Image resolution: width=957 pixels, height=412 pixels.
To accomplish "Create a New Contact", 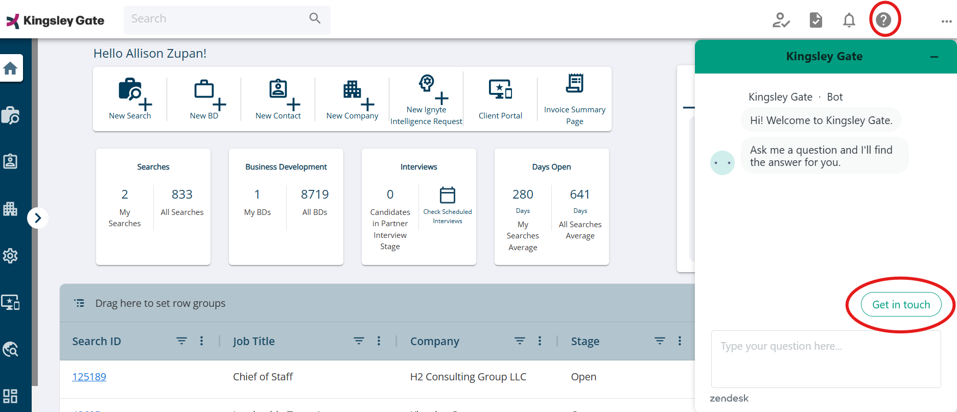I will tap(278, 99).
